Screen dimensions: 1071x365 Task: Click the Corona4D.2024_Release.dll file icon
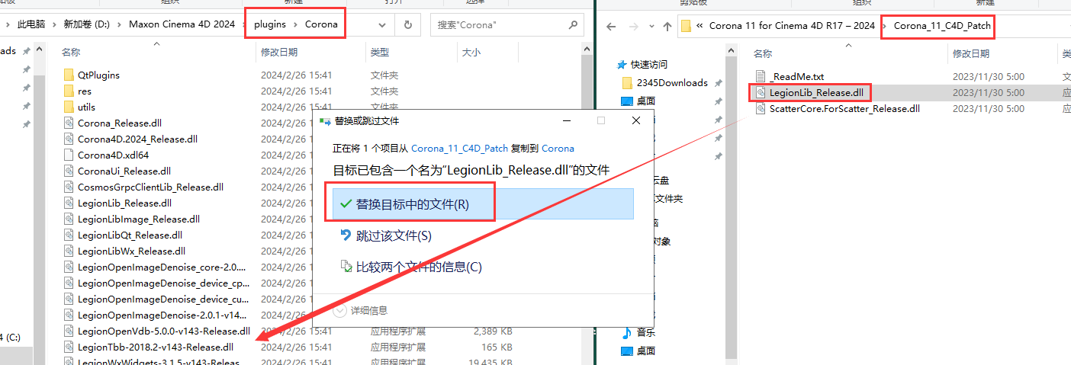(x=69, y=139)
